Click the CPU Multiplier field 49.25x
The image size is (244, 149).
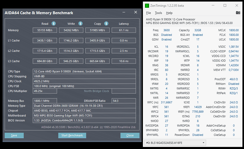(x=45, y=91)
